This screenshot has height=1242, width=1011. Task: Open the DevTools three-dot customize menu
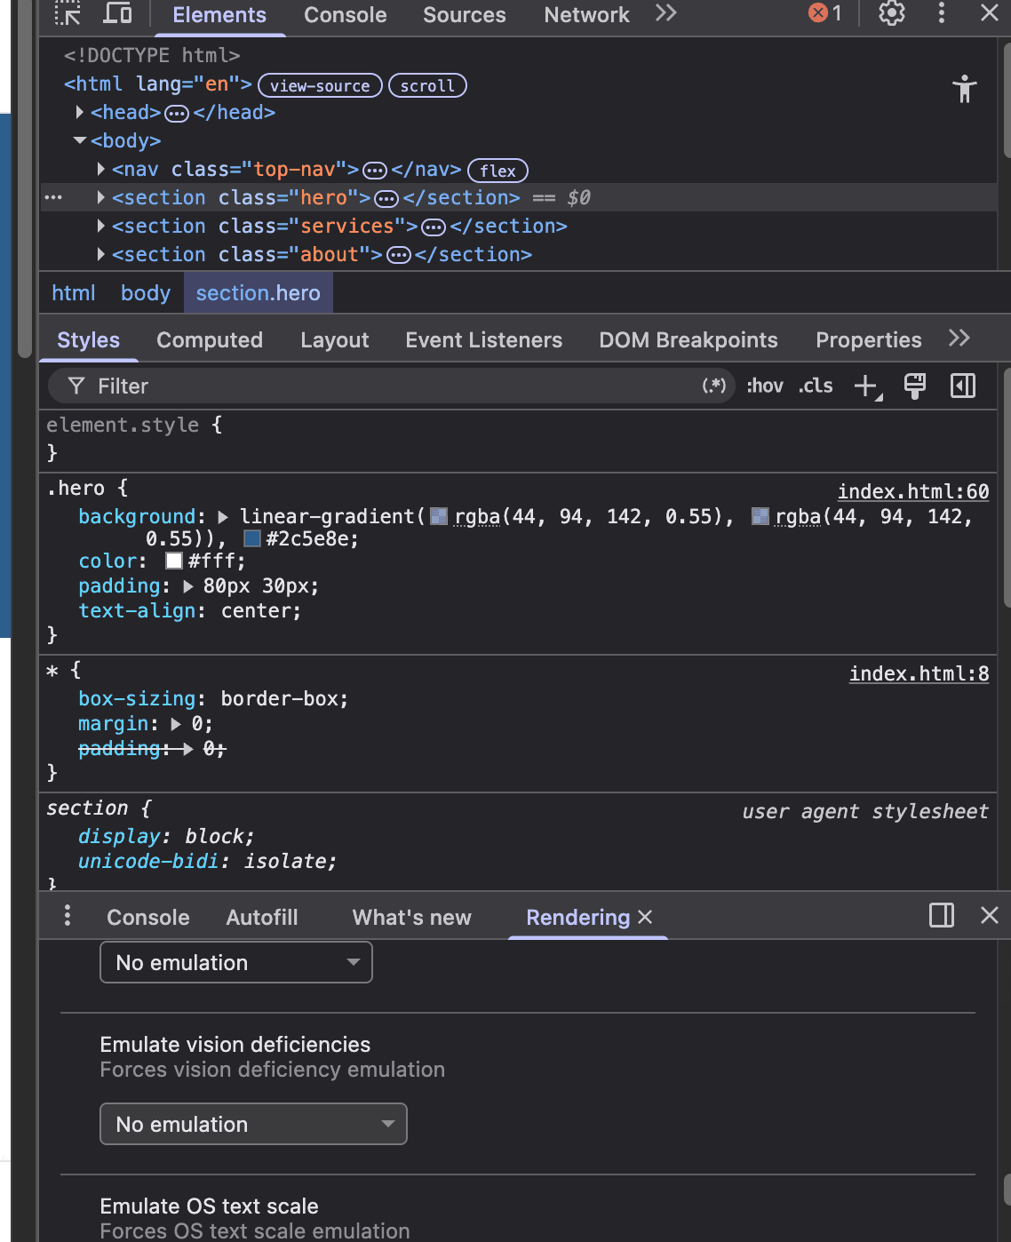pyautogui.click(x=942, y=13)
